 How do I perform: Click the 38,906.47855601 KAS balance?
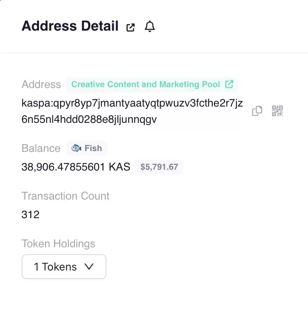click(76, 167)
